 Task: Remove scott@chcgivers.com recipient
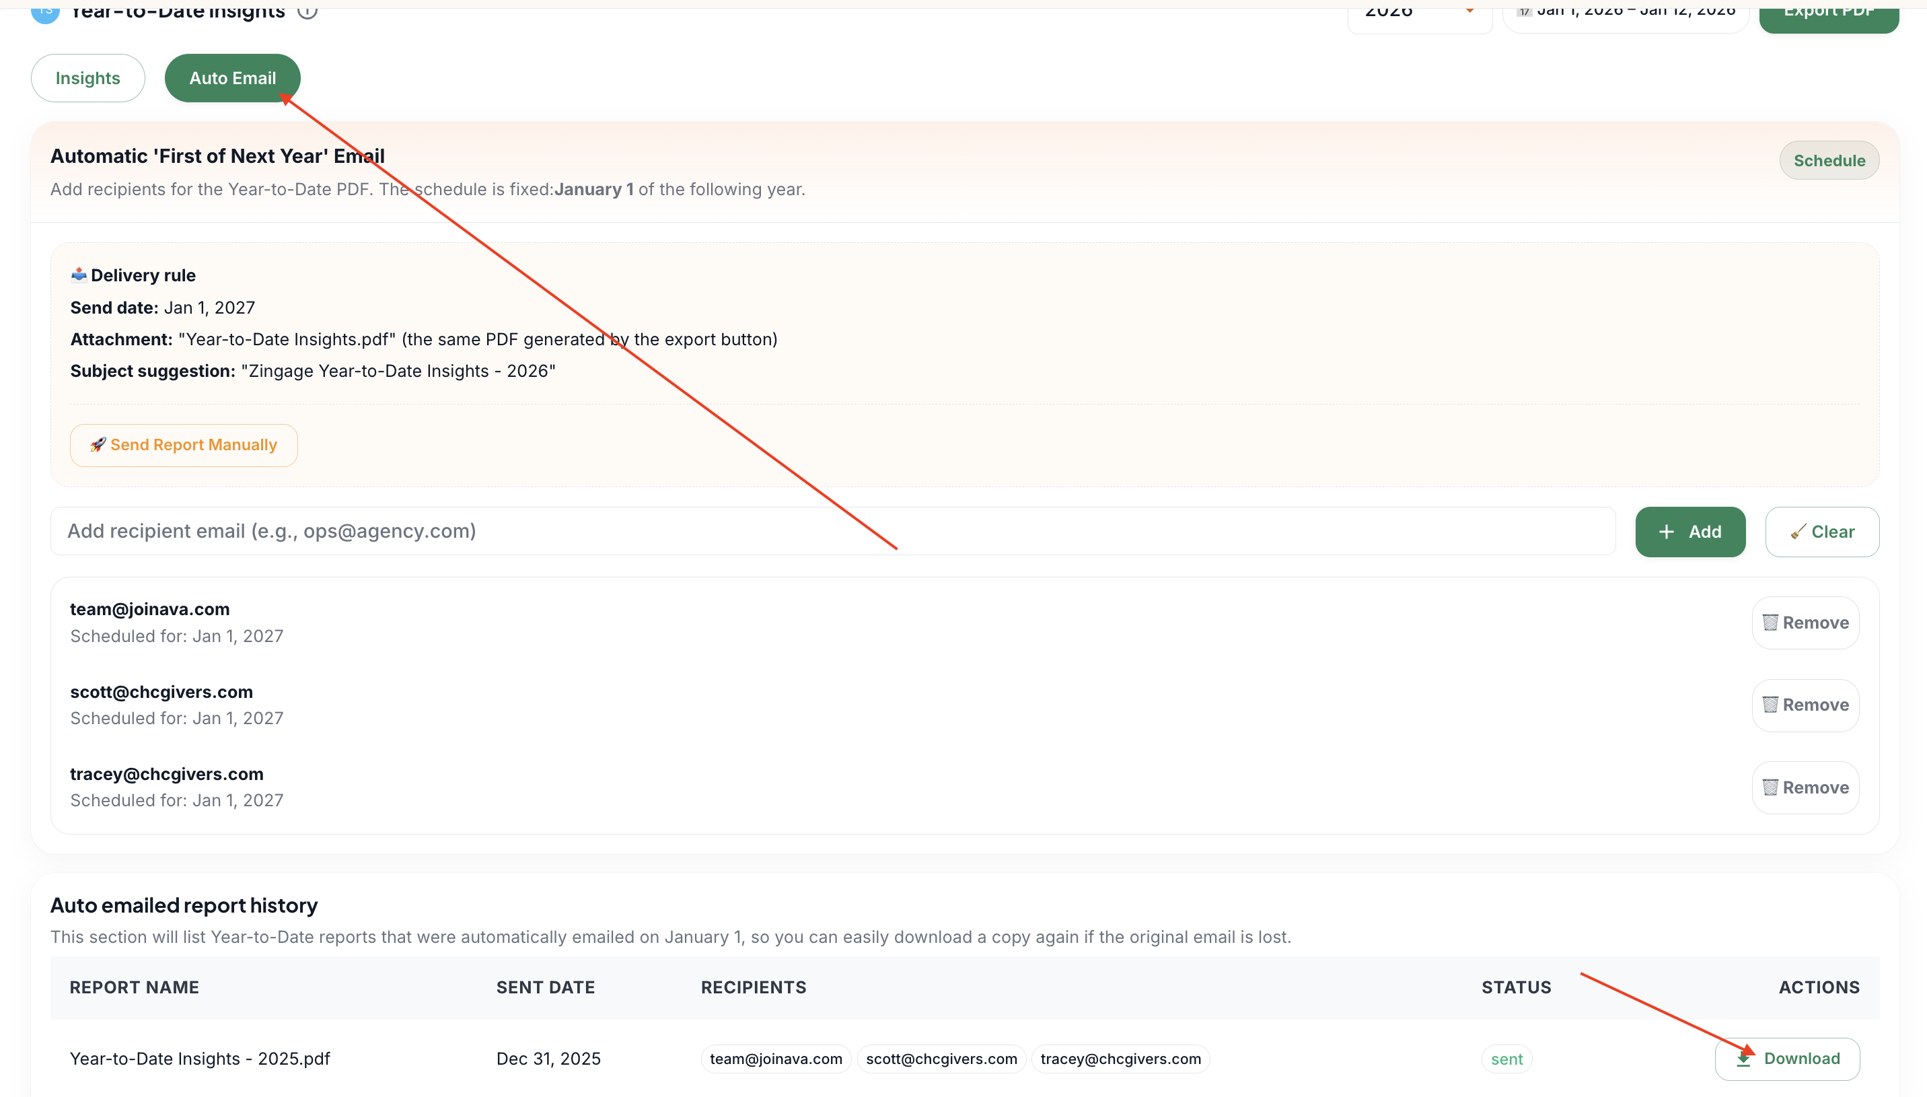[x=1805, y=705]
